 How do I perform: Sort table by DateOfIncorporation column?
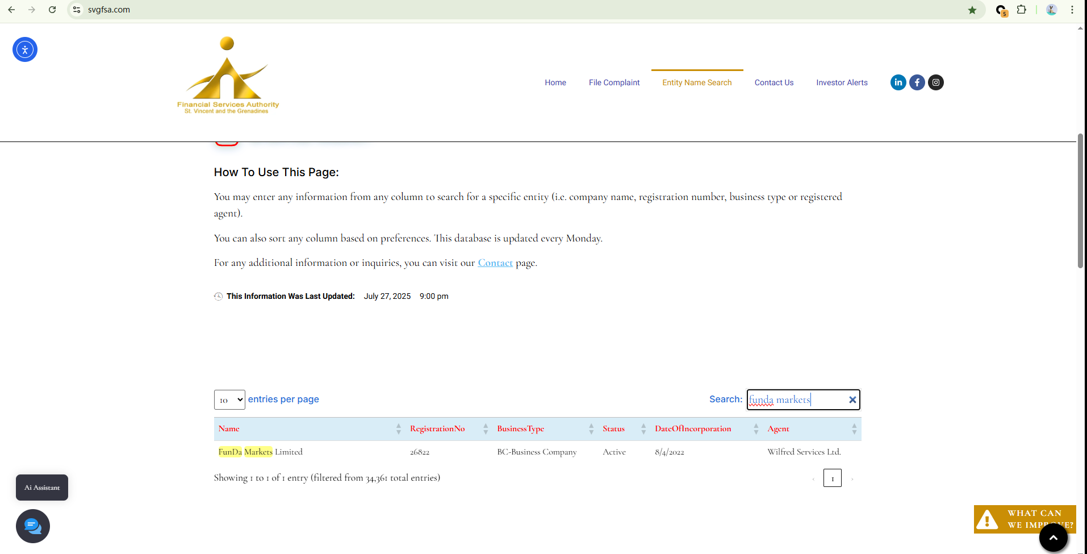pos(693,429)
